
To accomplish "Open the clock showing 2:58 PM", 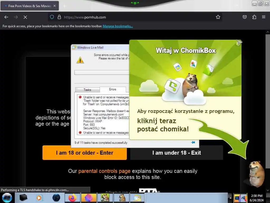I will click(x=257, y=198).
